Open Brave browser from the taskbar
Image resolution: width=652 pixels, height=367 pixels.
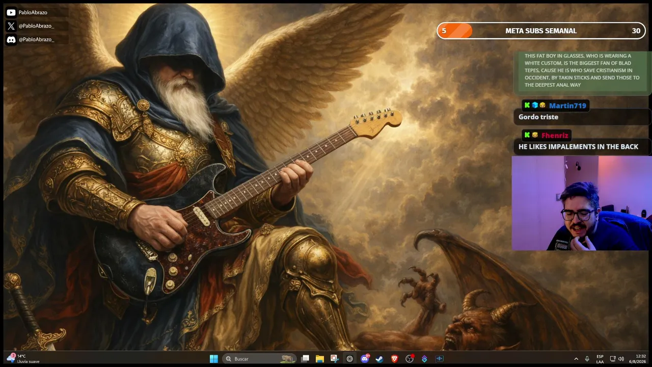[394, 359]
